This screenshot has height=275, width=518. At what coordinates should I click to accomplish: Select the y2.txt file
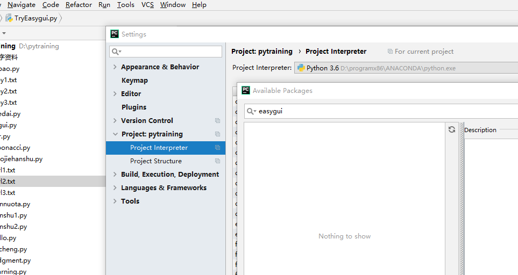point(8,91)
